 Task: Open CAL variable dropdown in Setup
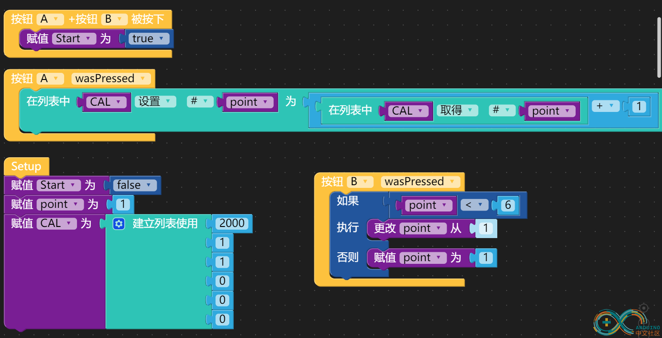click(x=57, y=223)
